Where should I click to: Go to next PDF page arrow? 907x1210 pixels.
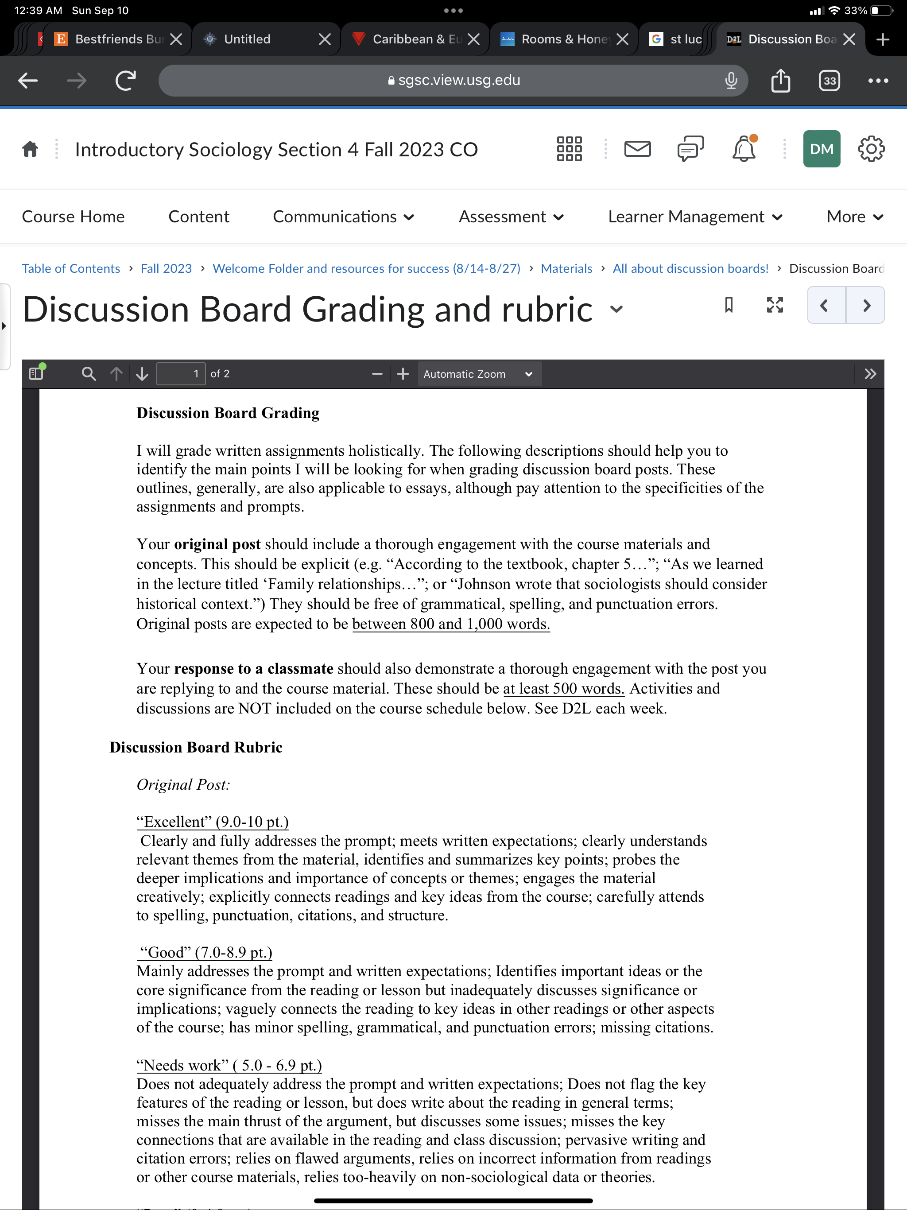(x=142, y=374)
